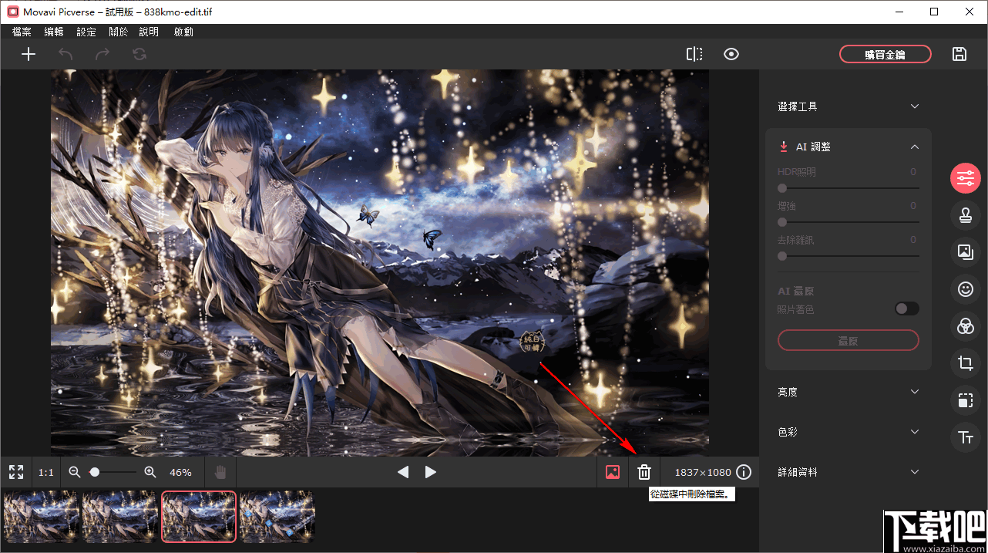Click the 46% zoom percentage
This screenshot has width=988, height=553.
coord(180,472)
